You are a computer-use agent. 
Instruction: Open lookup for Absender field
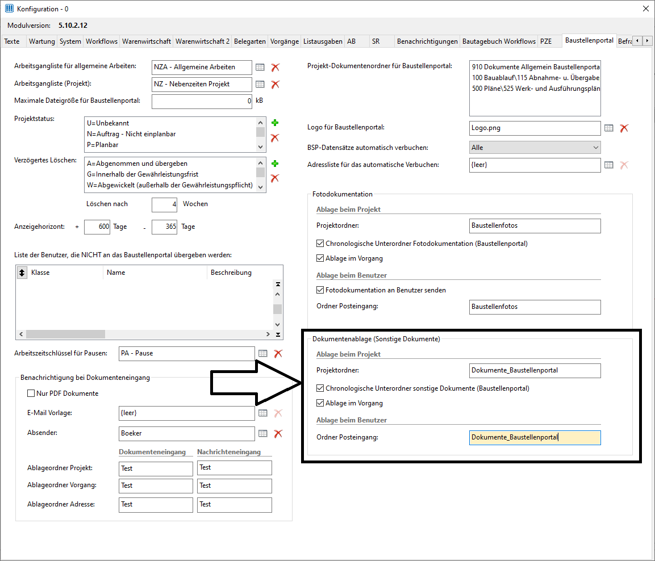(x=263, y=433)
